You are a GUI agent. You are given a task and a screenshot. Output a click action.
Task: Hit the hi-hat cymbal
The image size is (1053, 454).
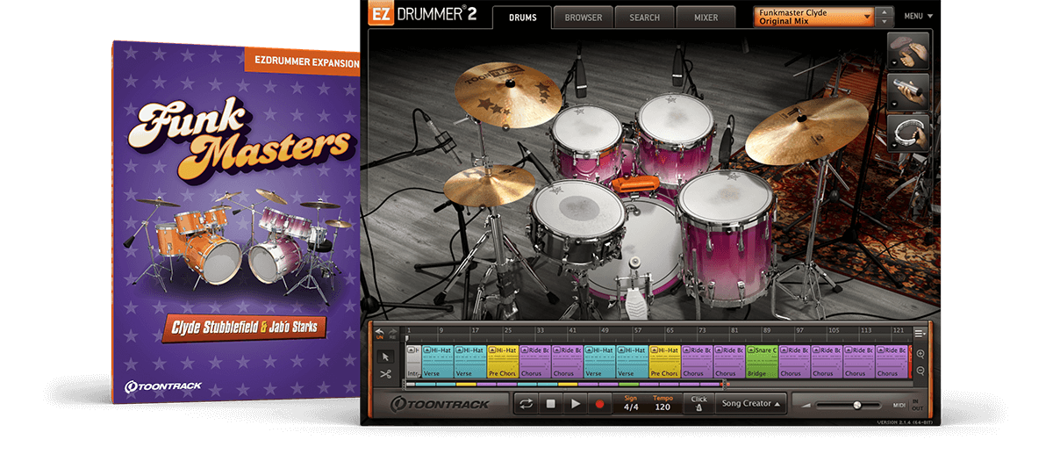pos(488,184)
